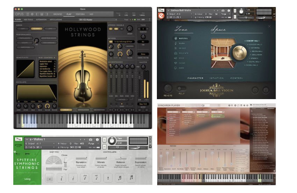Click the Solo button in the Violins 1 header
Screen dimensions: 297x193
click(x=104, y=140)
